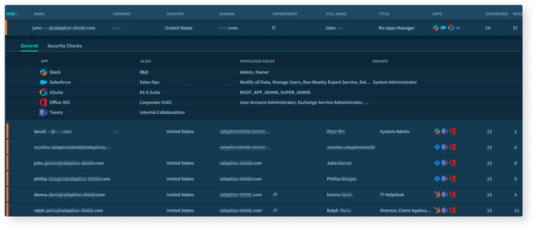
Task: Sort by the Full Name column header
Action: 336,14
